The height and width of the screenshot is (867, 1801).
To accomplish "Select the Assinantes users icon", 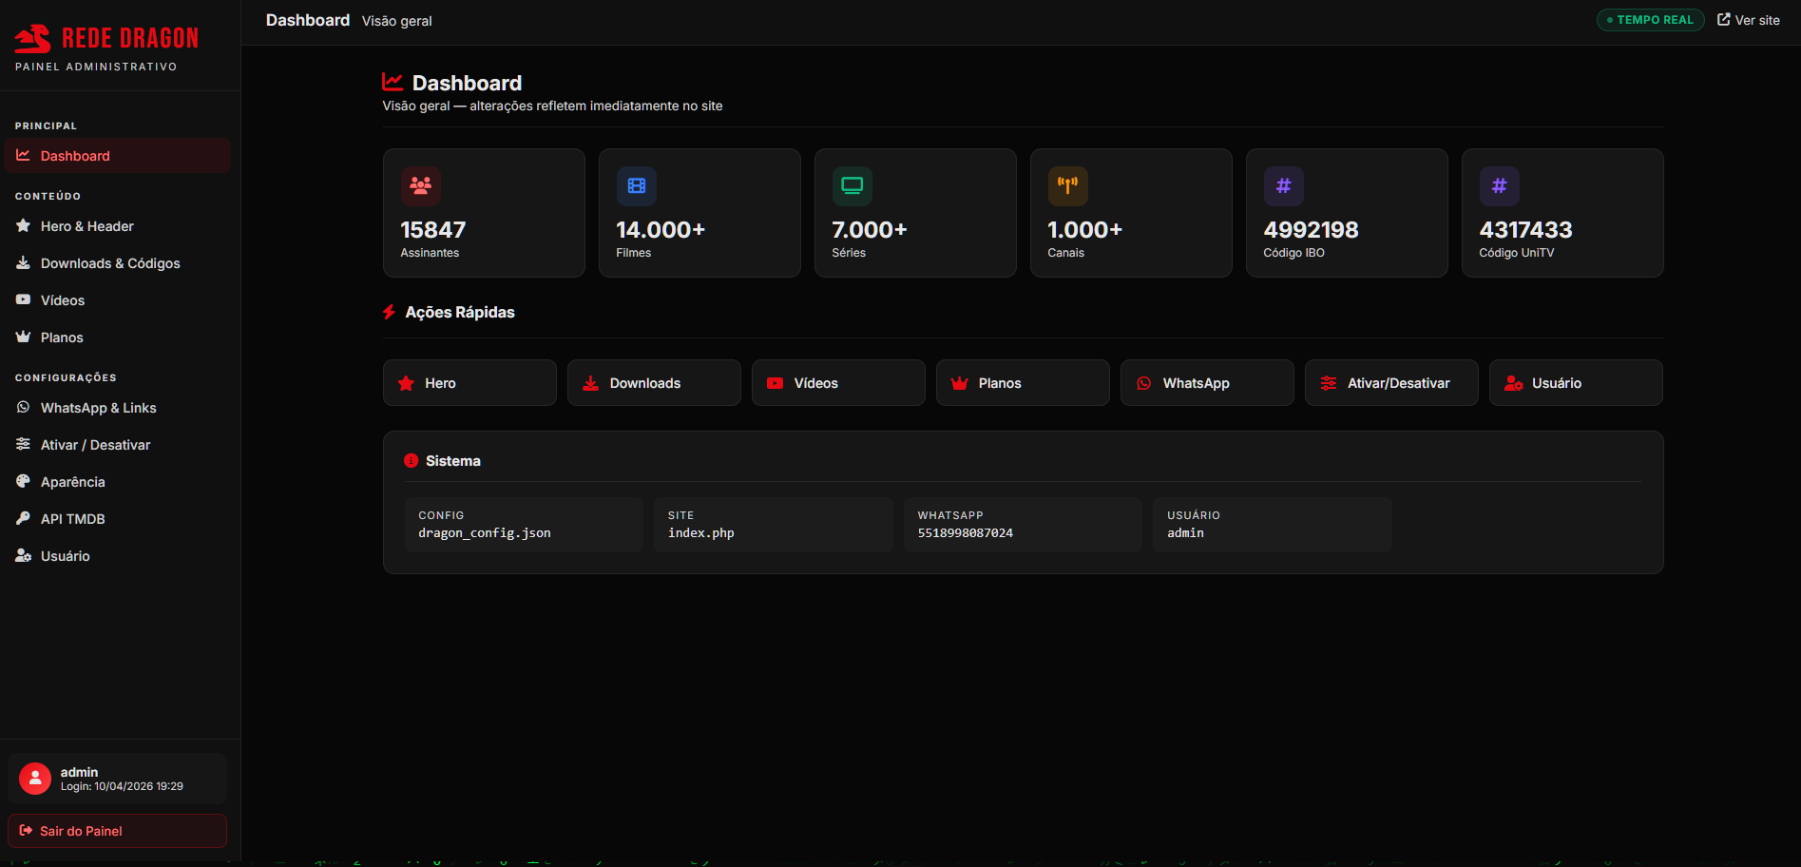I will point(421,186).
